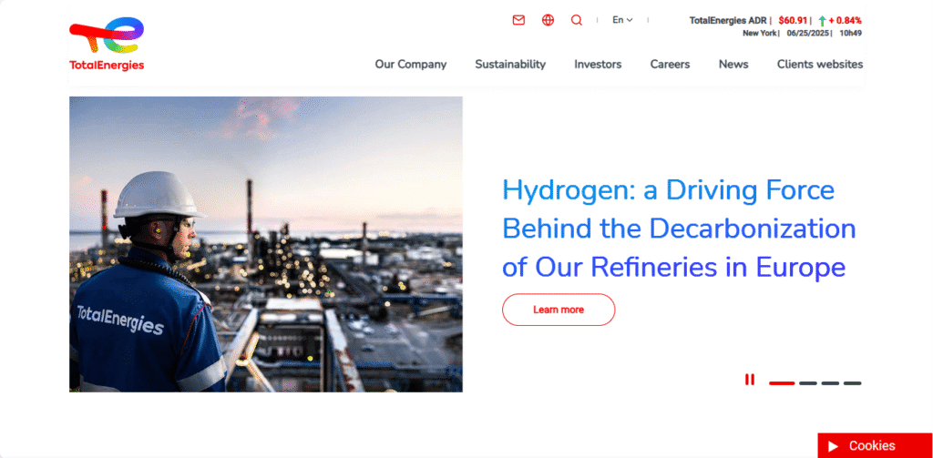The height and width of the screenshot is (458, 933).
Task: Click the hydrogen refinery headline
Action: (x=679, y=229)
